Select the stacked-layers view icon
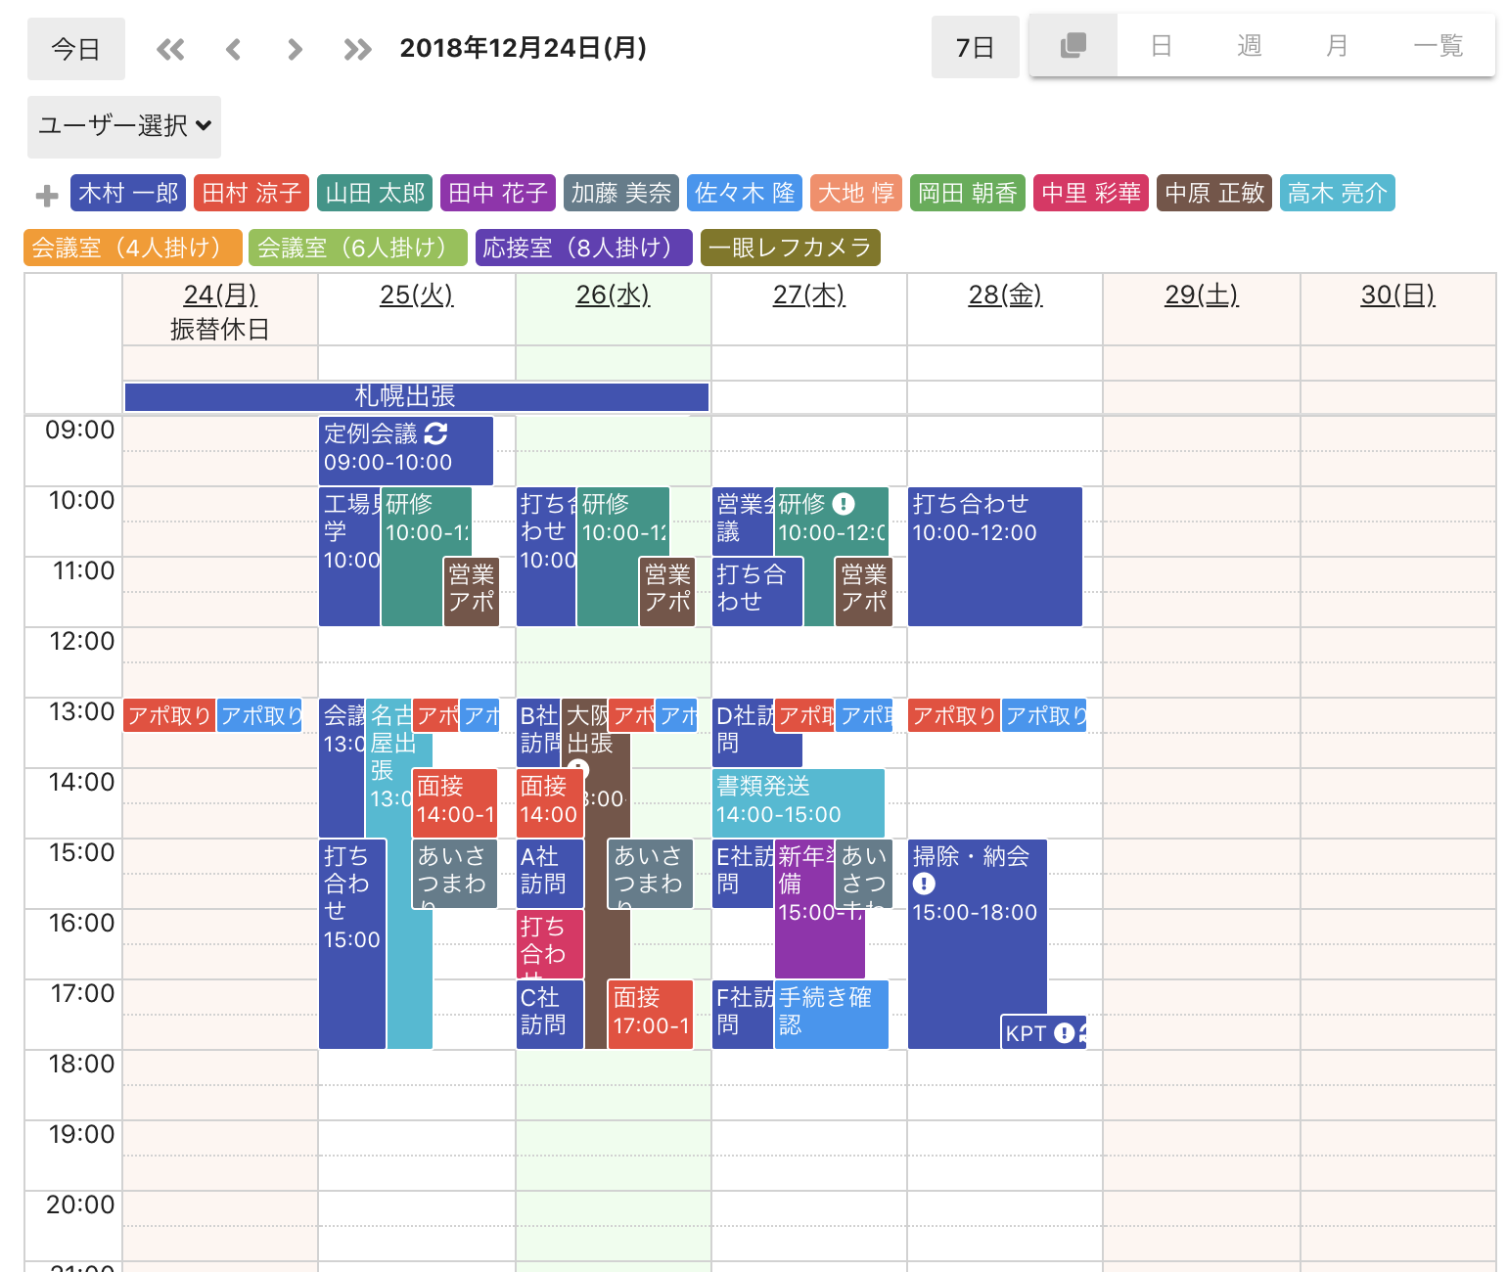1507x1272 pixels. click(x=1073, y=46)
